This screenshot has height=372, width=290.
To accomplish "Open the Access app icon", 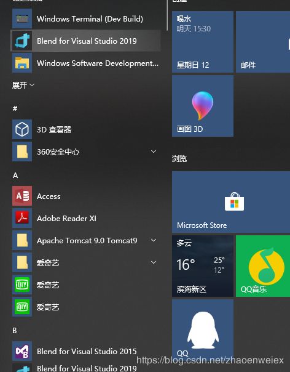I will point(22,196).
